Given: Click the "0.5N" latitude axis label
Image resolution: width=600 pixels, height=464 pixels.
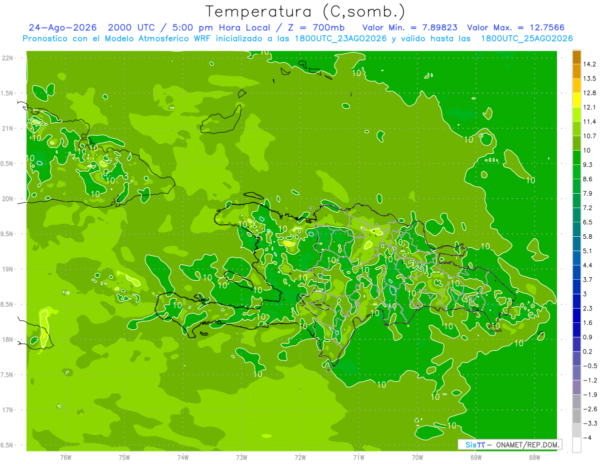Looking at the screenshot, I should 7,164.
